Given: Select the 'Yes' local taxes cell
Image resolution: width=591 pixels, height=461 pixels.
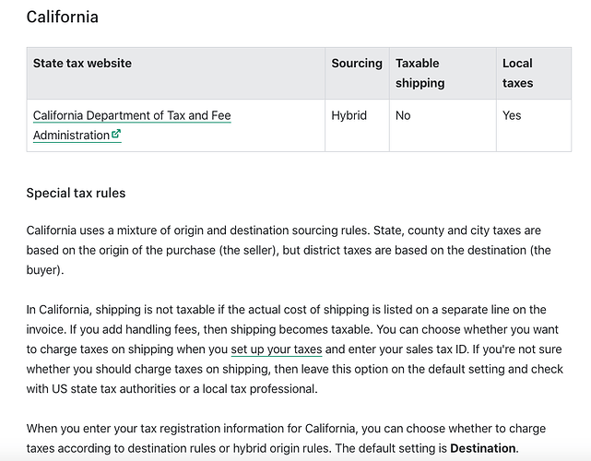Looking at the screenshot, I should 512,115.
